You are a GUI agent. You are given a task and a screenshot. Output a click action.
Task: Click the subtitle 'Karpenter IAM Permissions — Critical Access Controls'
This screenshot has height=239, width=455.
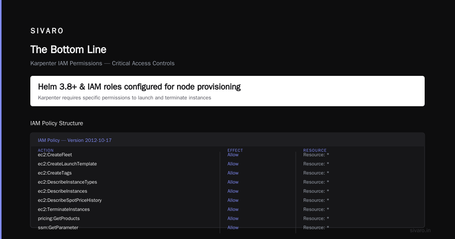tap(102, 63)
